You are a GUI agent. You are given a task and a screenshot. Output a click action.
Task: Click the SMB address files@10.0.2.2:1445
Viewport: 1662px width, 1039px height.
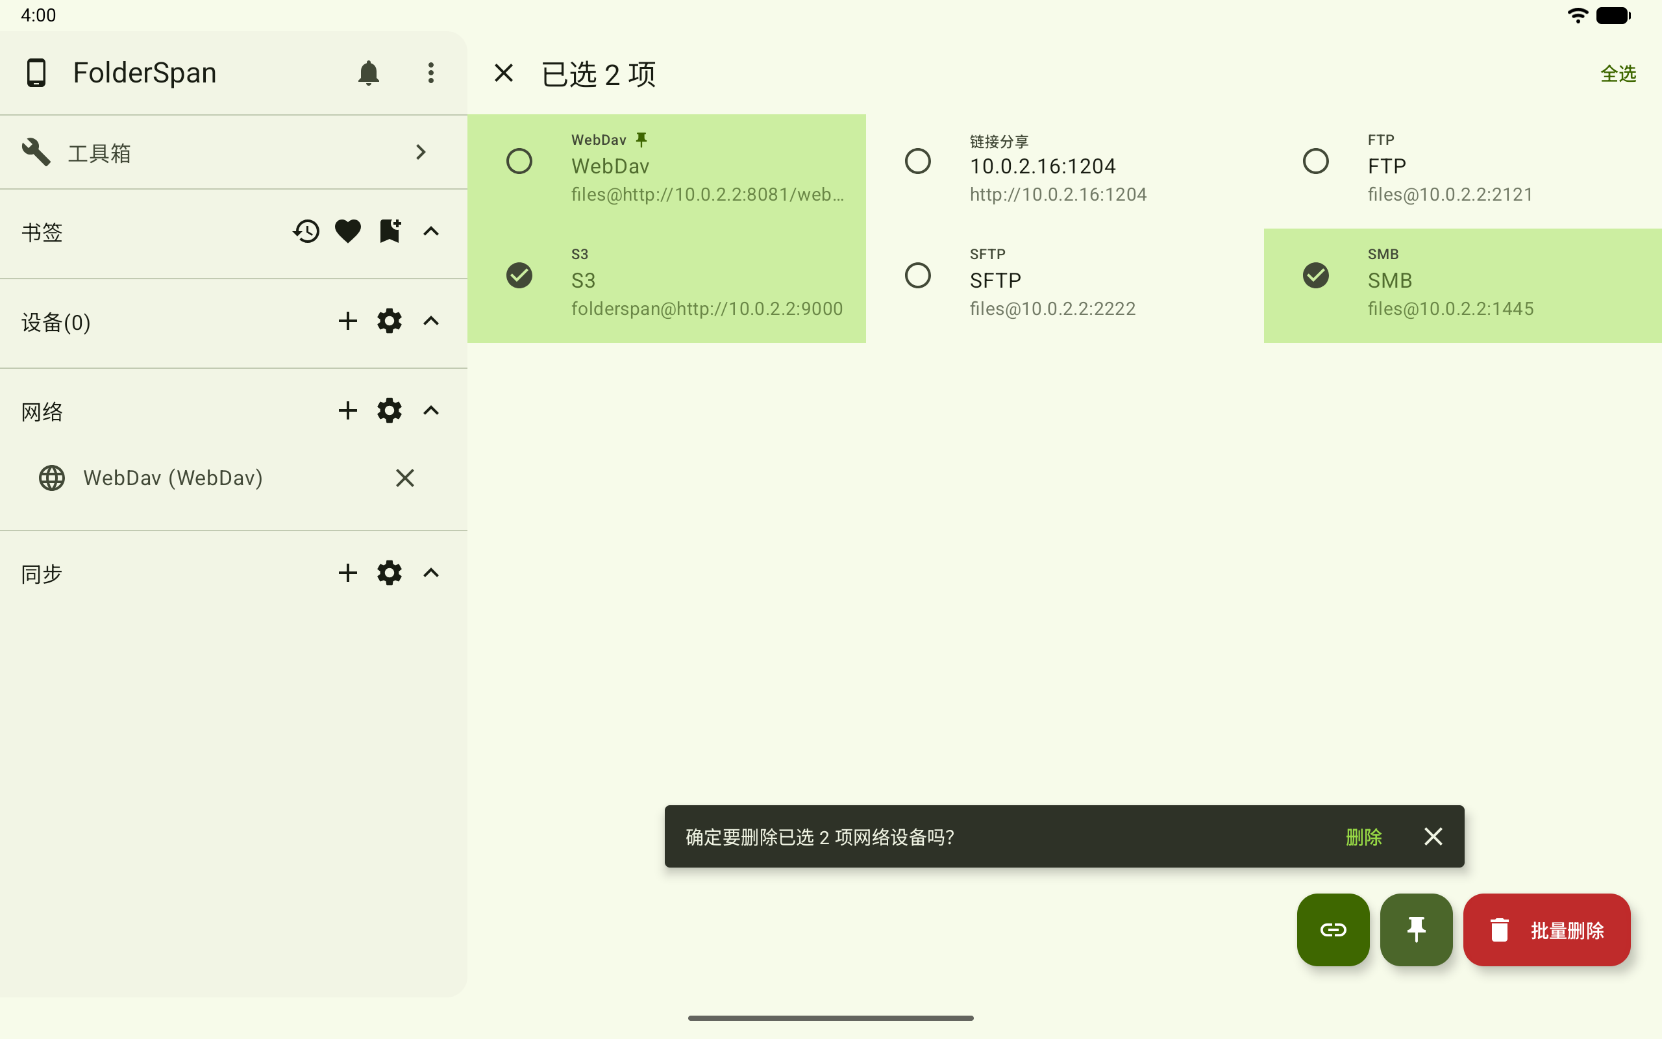tap(1450, 308)
